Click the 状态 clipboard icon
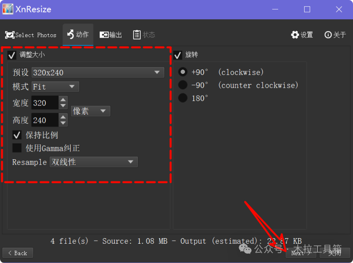353x263 pixels. [137, 35]
